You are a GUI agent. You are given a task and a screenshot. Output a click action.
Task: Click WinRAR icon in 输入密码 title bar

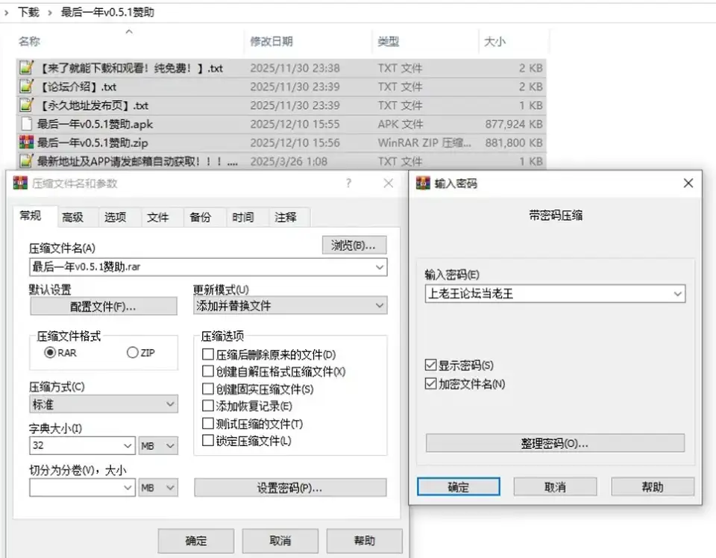tap(423, 183)
